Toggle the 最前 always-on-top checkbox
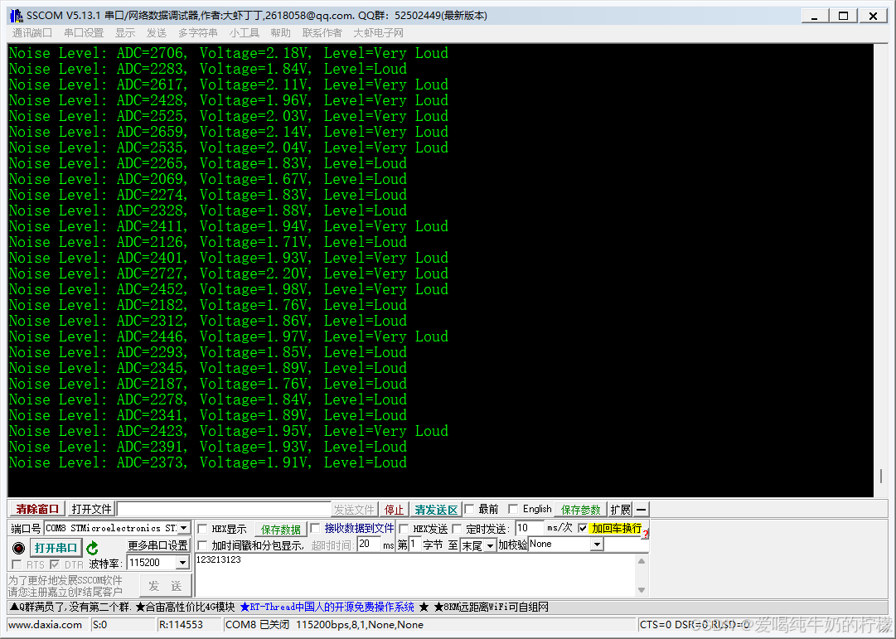Viewport: 896px width, 639px height. (x=470, y=509)
